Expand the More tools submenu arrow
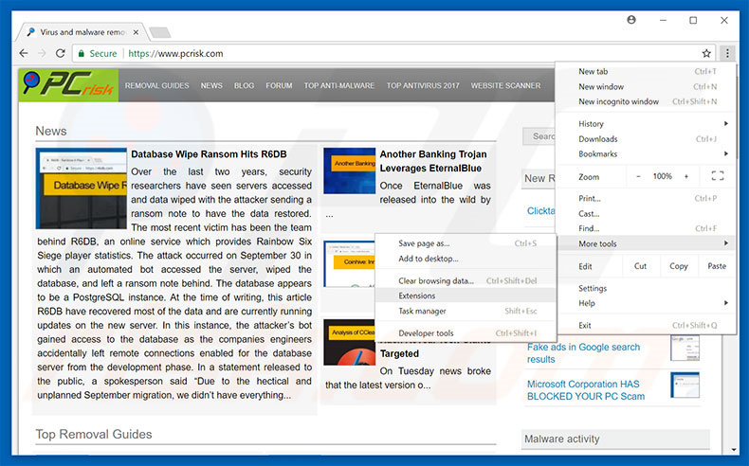This screenshot has width=749, height=466. tap(726, 243)
